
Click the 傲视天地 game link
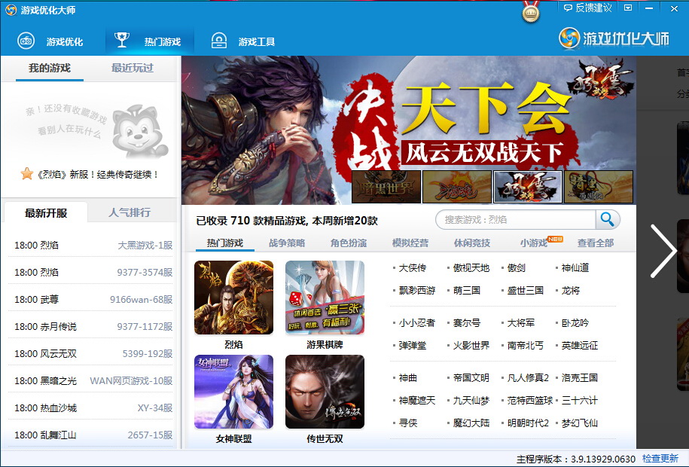point(471,268)
